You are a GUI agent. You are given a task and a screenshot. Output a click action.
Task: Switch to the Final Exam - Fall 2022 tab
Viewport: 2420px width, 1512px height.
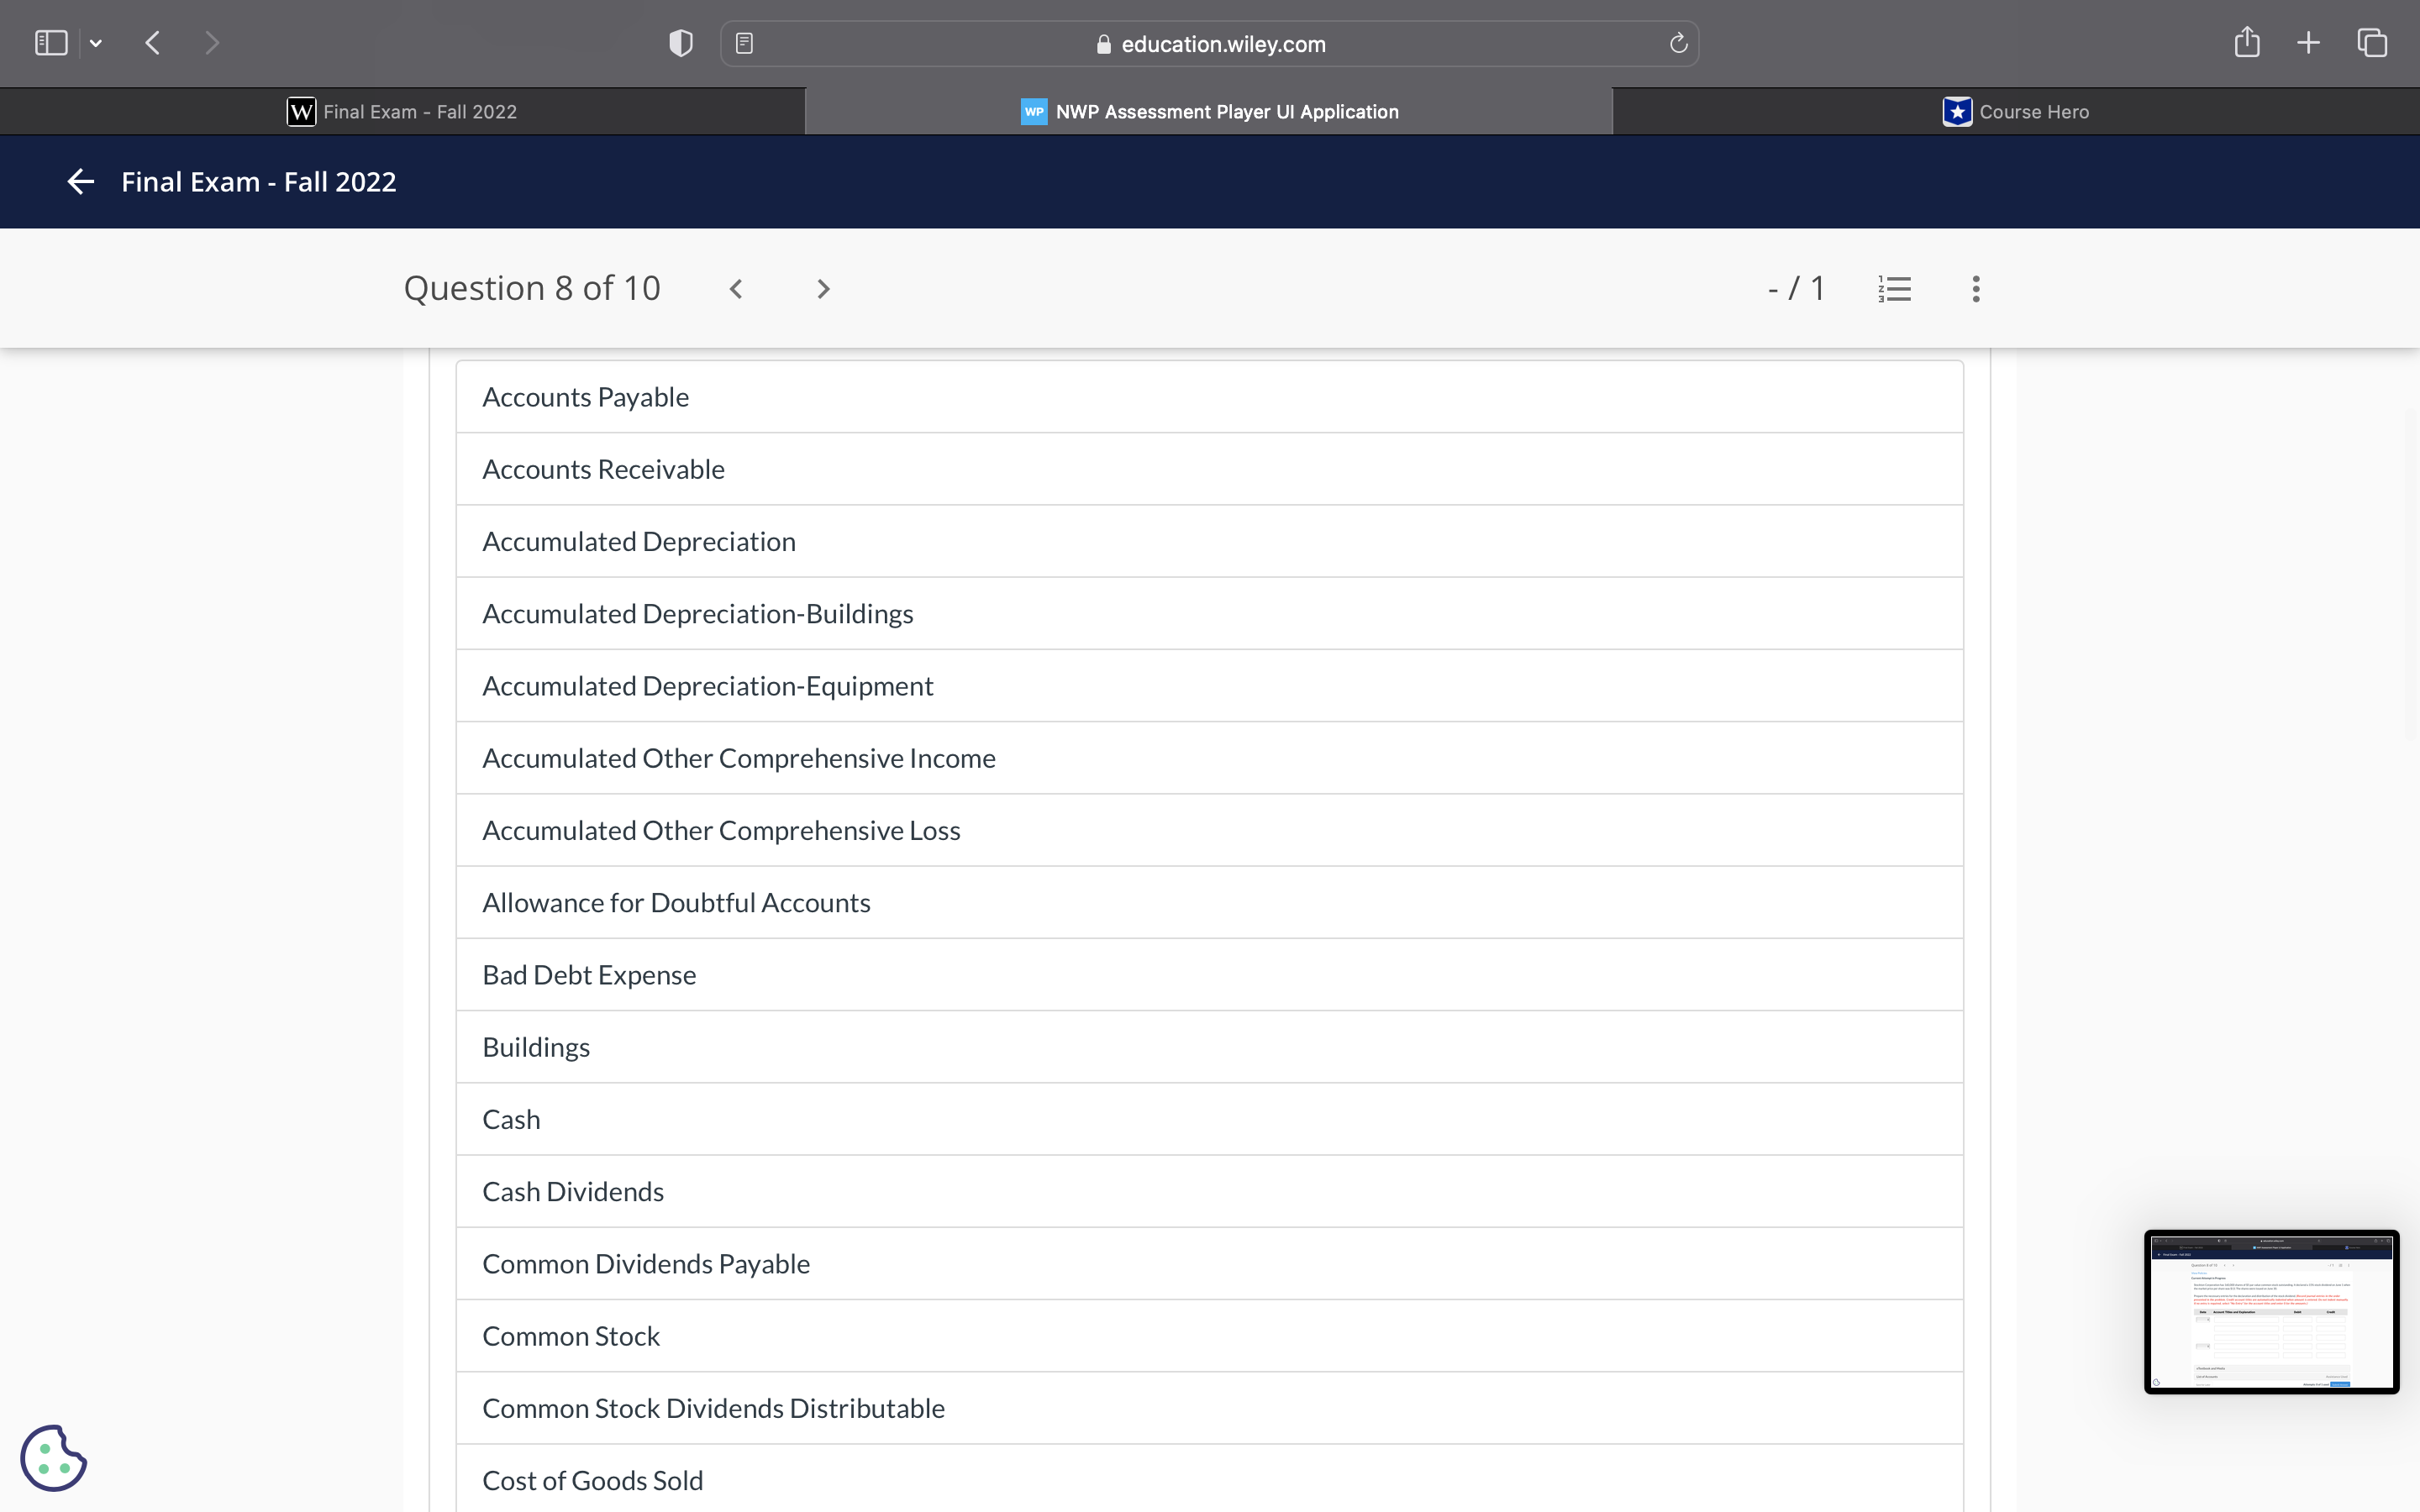point(402,112)
